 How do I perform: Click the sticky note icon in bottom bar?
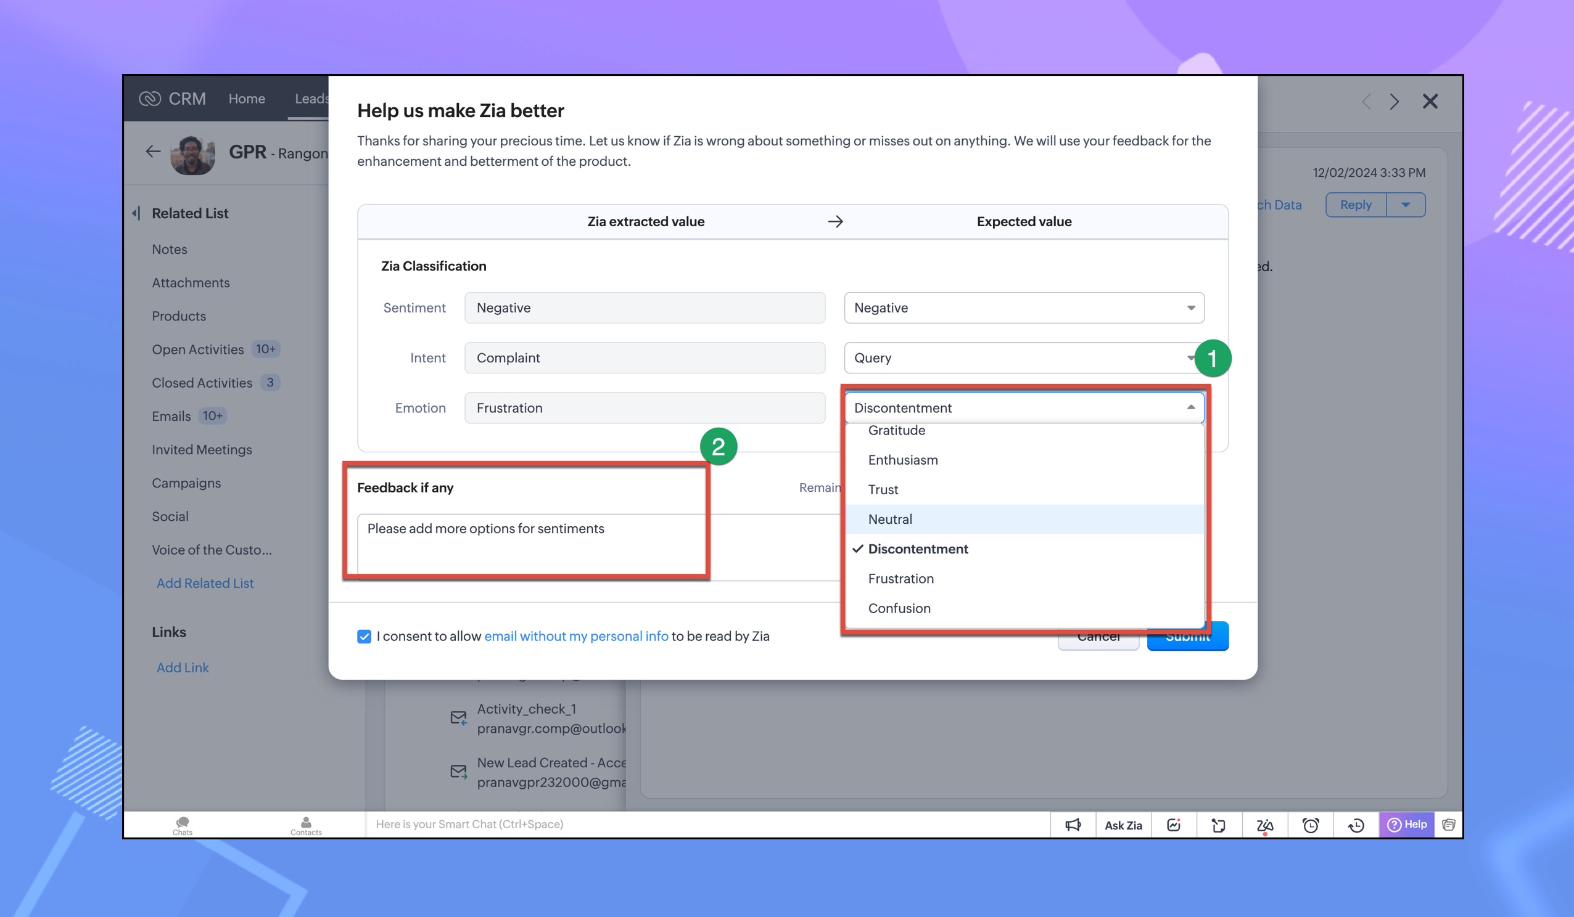pyautogui.click(x=1219, y=825)
